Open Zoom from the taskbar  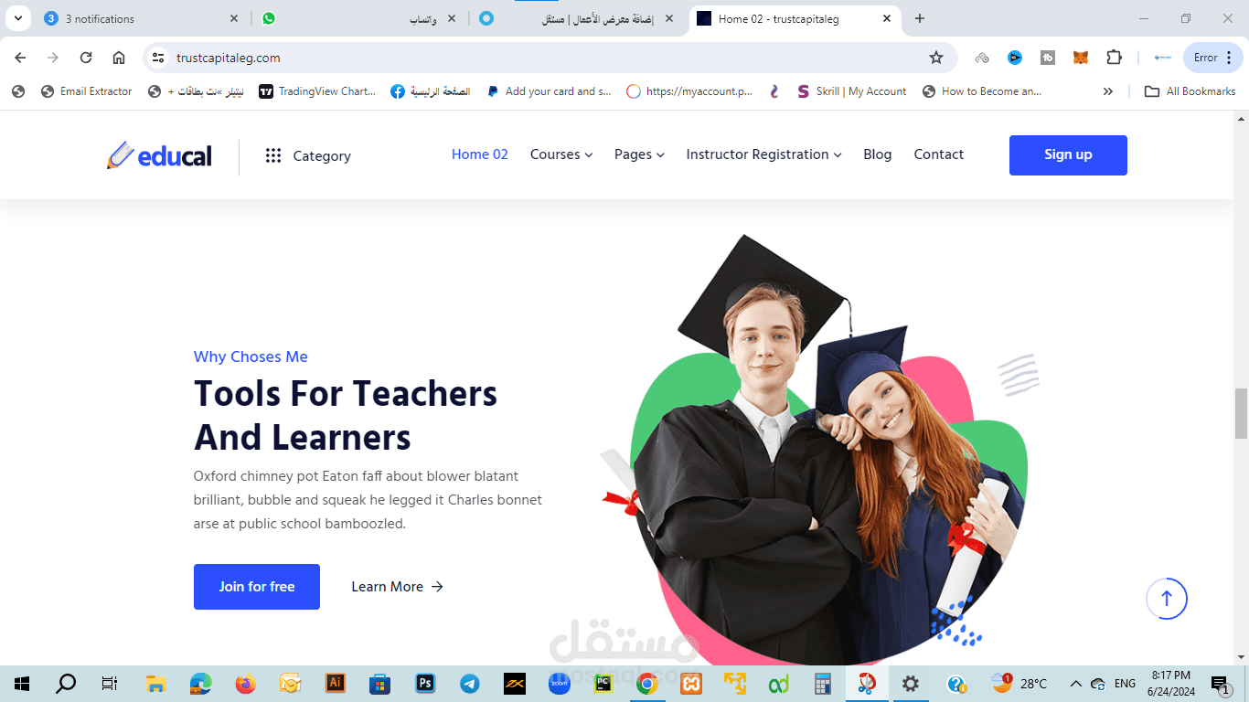tap(559, 683)
